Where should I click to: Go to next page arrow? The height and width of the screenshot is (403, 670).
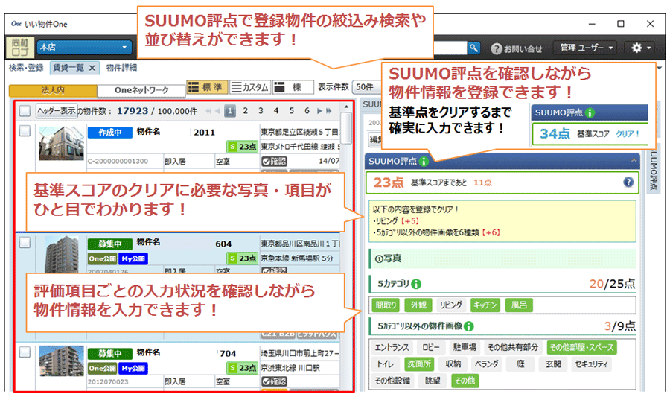319,111
